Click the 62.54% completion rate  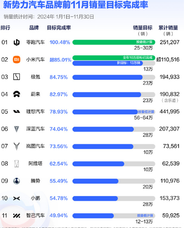[59, 164]
